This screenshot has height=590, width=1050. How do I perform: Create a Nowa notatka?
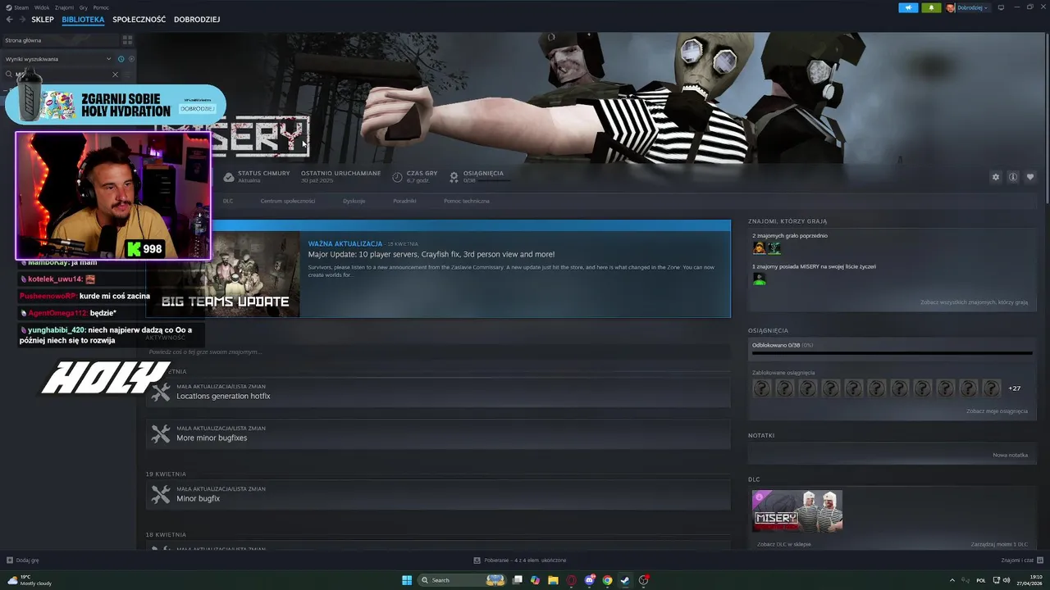[x=1010, y=455]
